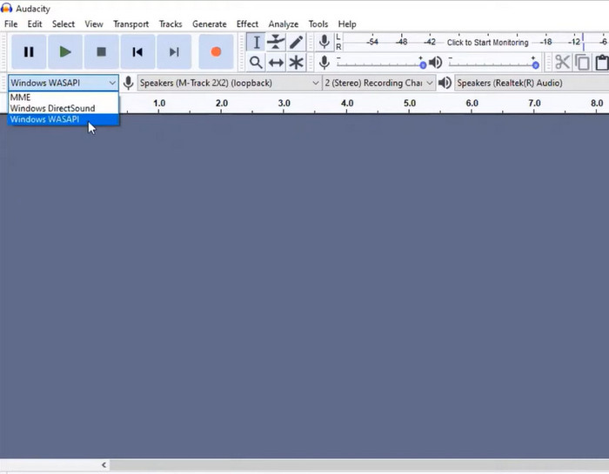Screen dimensions: 609x474
Task: Open the File menu
Action: click(x=10, y=24)
